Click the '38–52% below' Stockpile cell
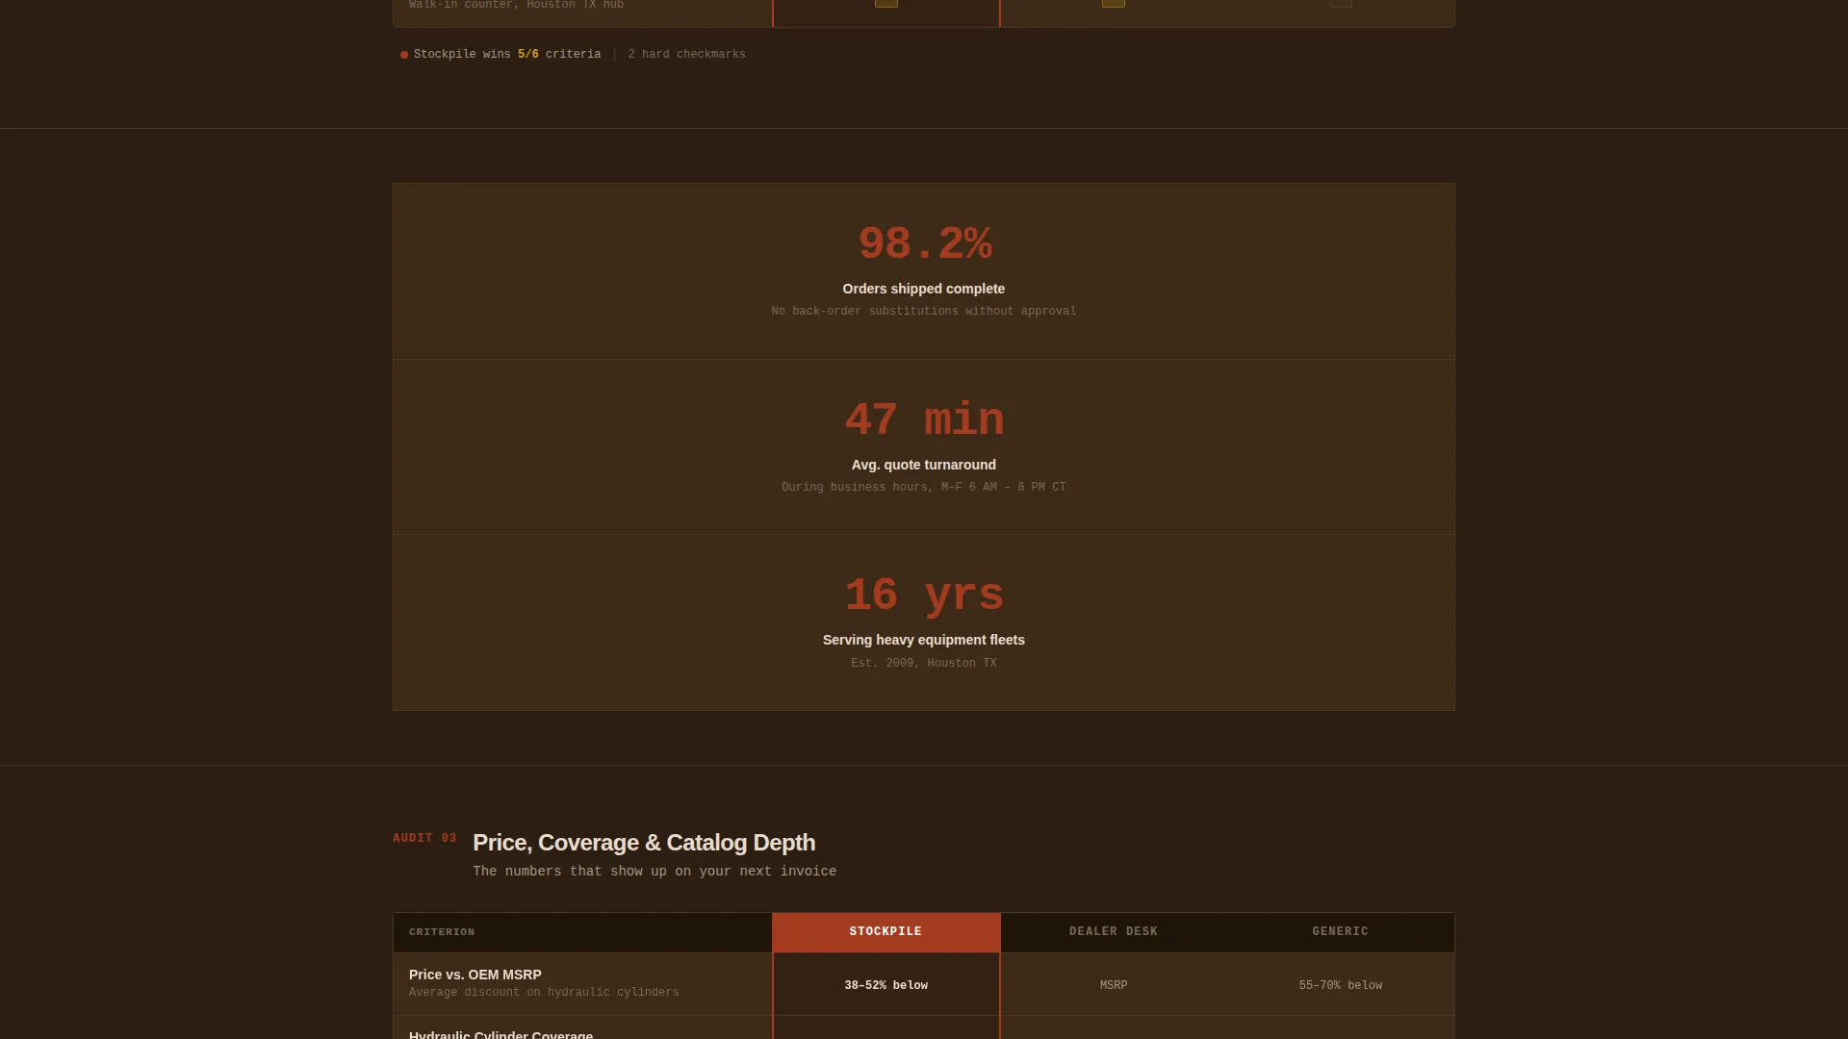 click(885, 985)
